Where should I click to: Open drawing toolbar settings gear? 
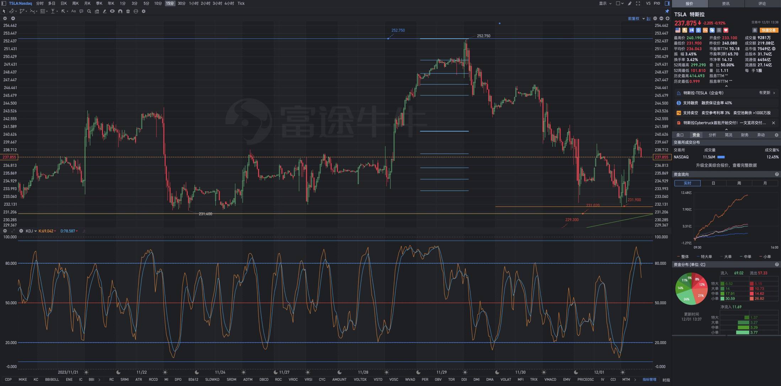144,11
